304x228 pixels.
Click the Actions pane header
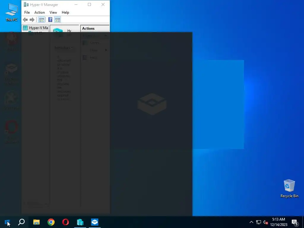click(x=95, y=28)
